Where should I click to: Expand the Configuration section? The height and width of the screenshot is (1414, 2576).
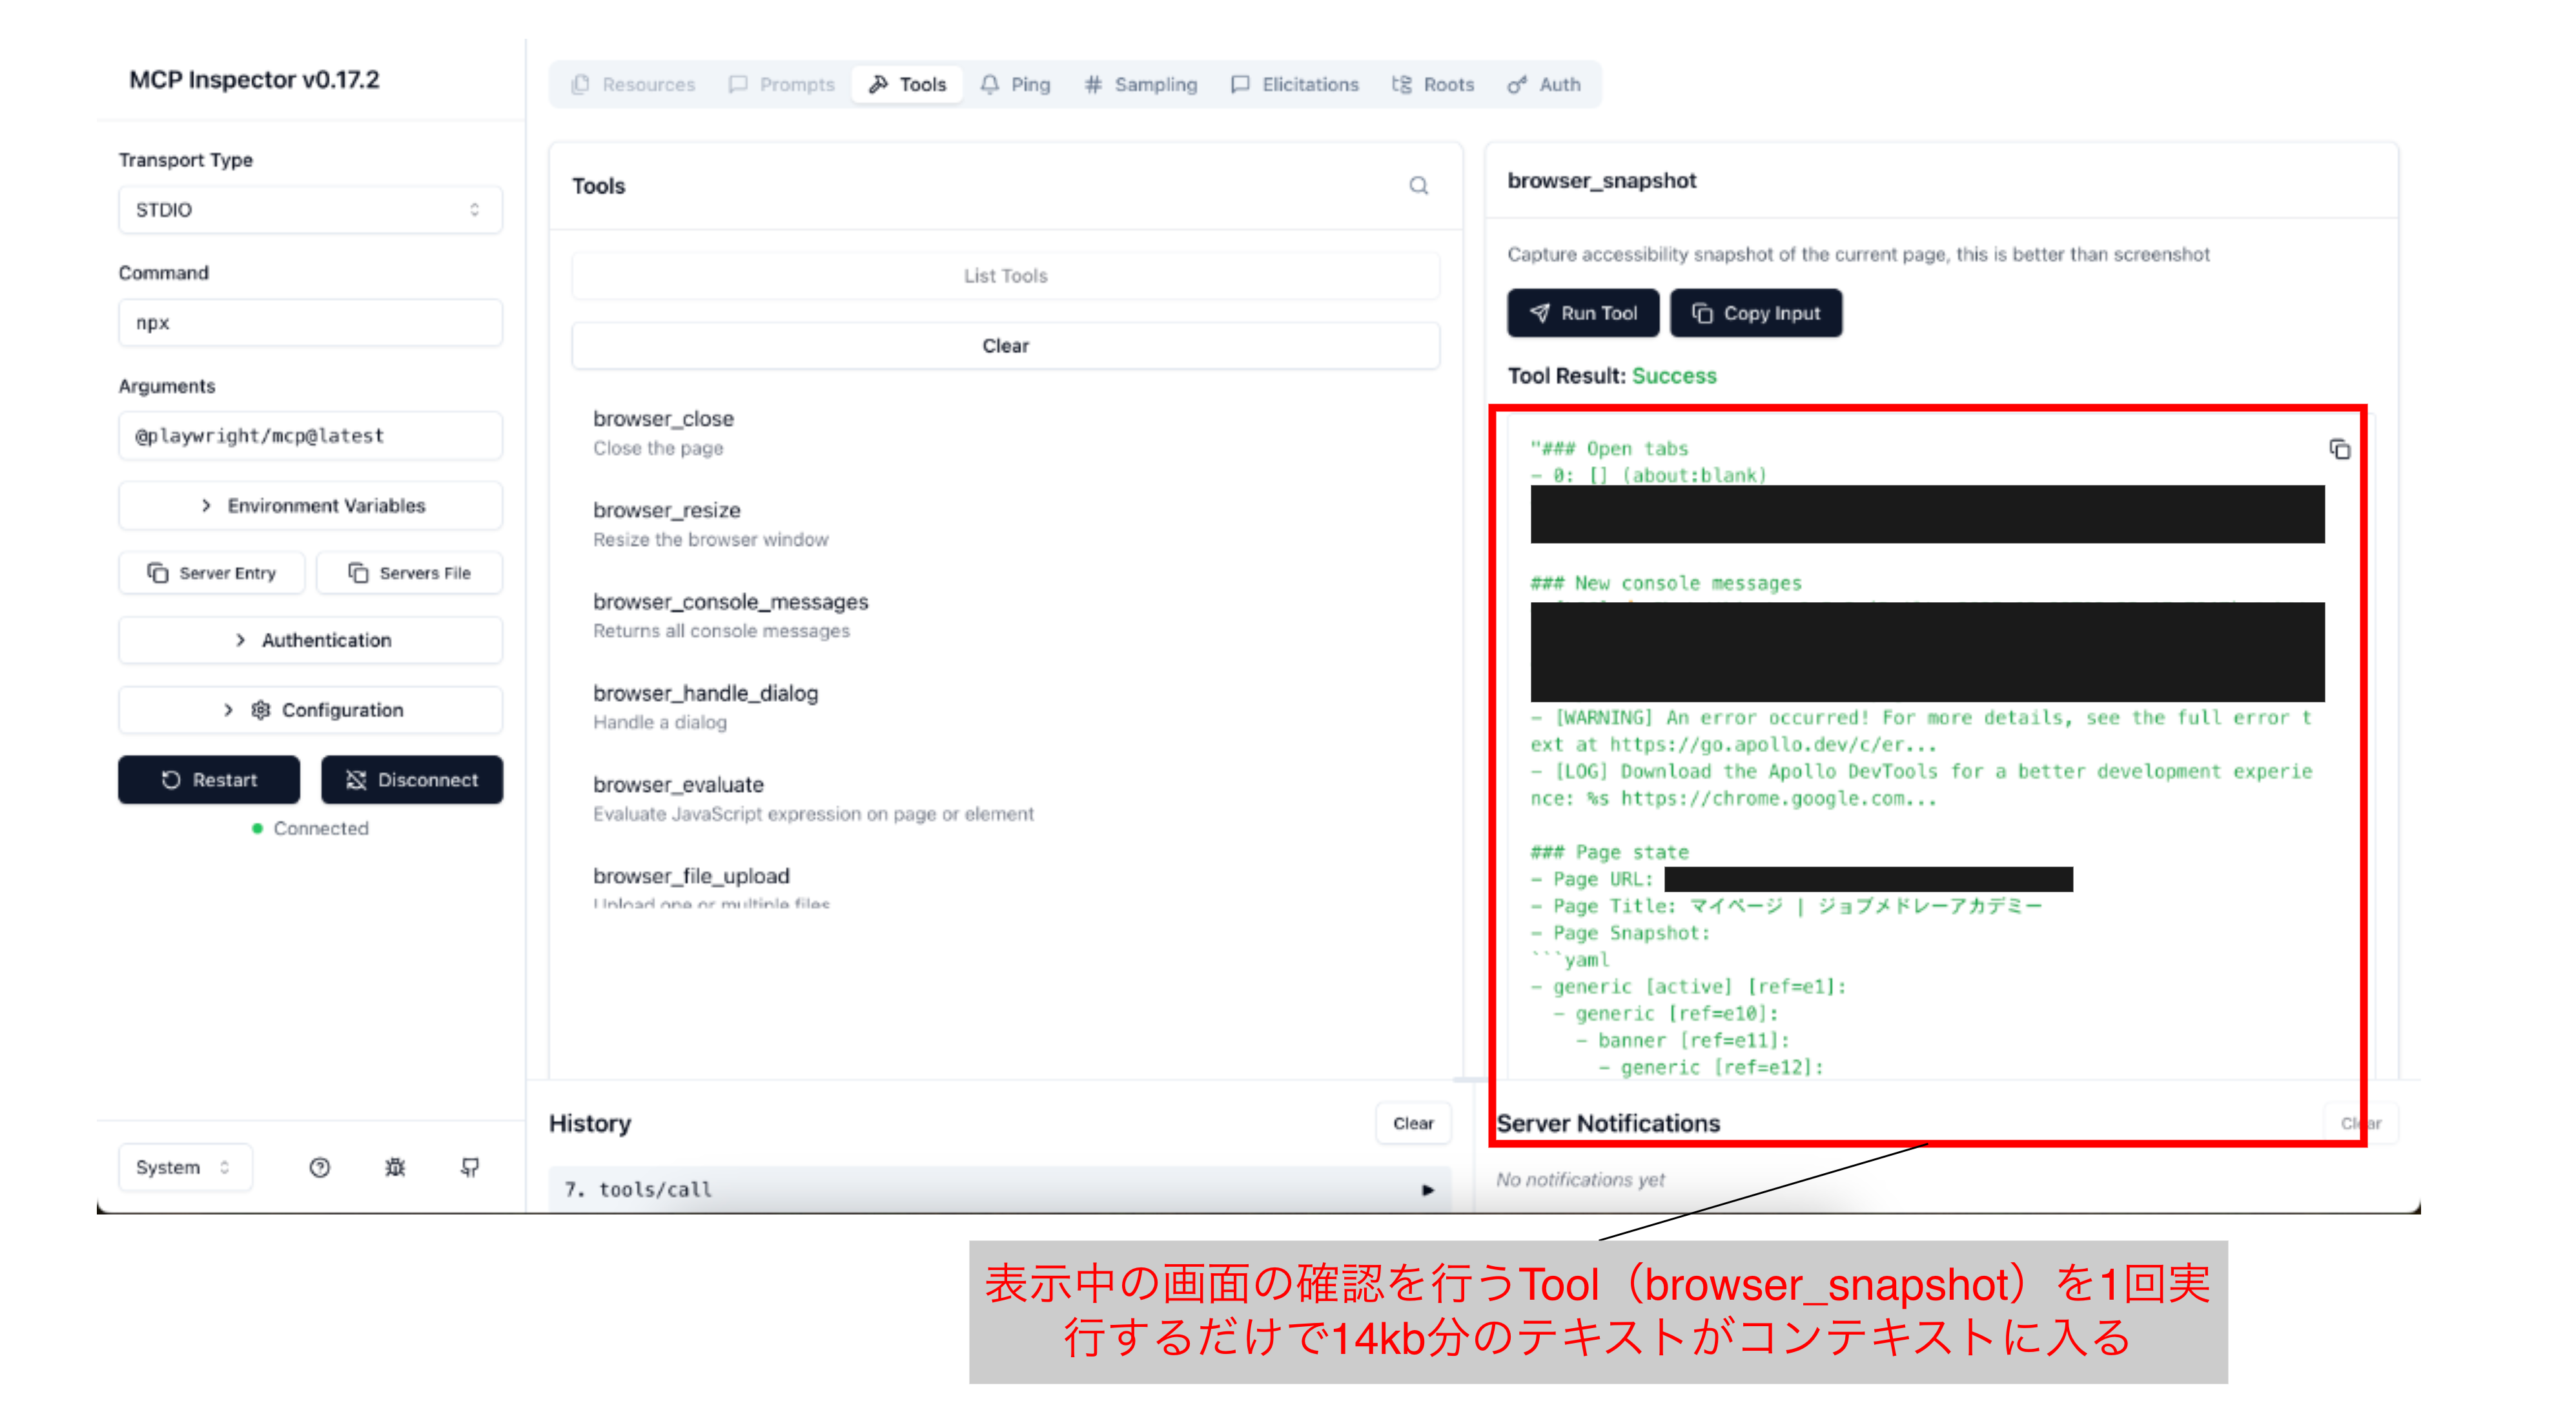(310, 710)
